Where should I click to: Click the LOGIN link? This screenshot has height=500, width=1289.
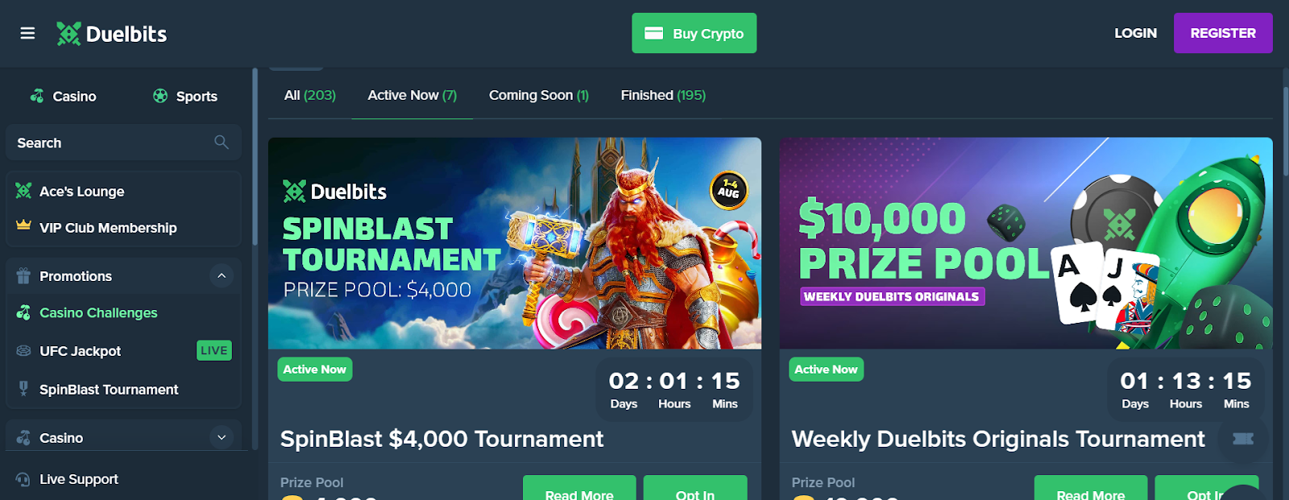1135,33
